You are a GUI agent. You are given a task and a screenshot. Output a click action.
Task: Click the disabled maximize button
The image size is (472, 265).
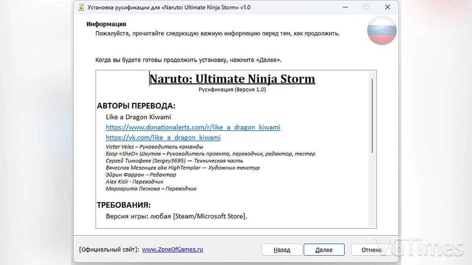(x=366, y=7)
